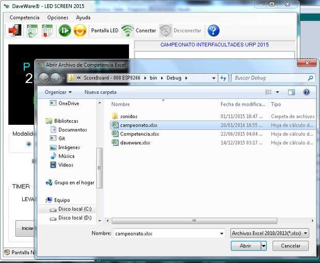Select the Git library

coord(58,138)
